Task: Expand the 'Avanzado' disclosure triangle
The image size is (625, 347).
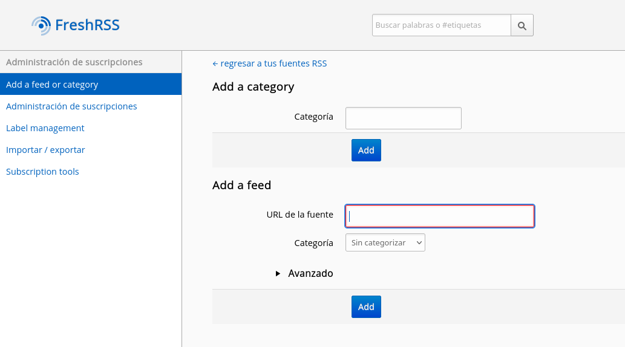Action: pyautogui.click(x=278, y=273)
